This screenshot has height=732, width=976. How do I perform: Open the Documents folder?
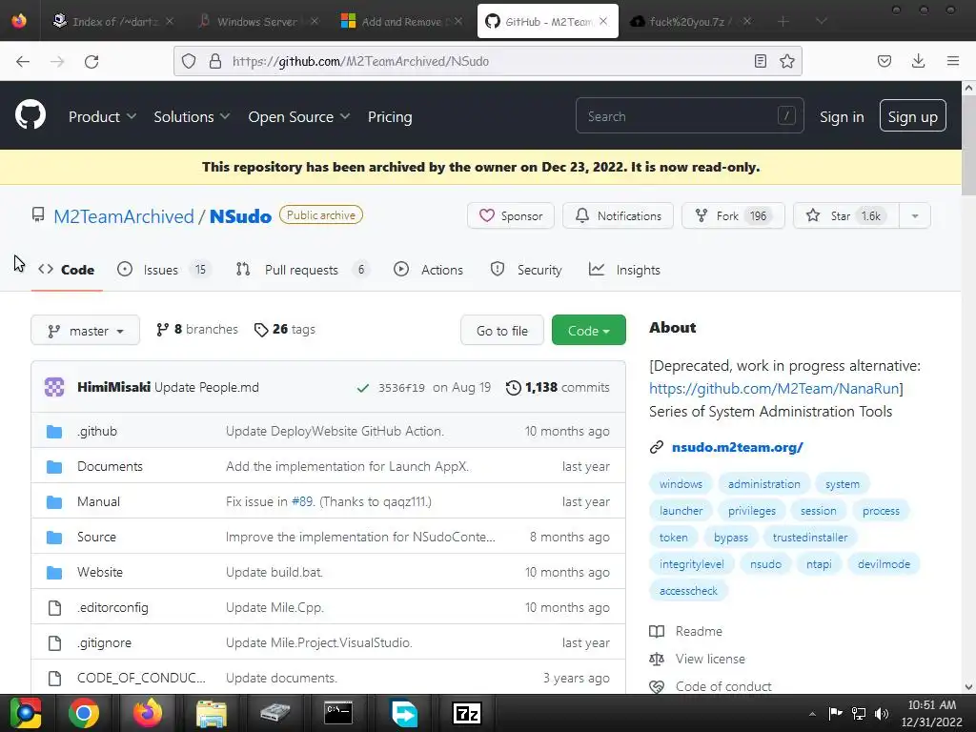[110, 466]
